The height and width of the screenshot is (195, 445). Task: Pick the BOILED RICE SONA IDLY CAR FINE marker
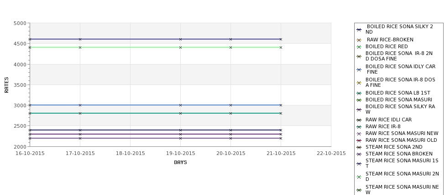coord(359,70)
